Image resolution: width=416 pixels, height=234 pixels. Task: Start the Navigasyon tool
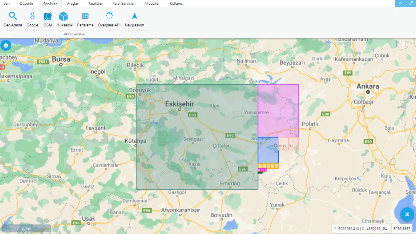[134, 19]
